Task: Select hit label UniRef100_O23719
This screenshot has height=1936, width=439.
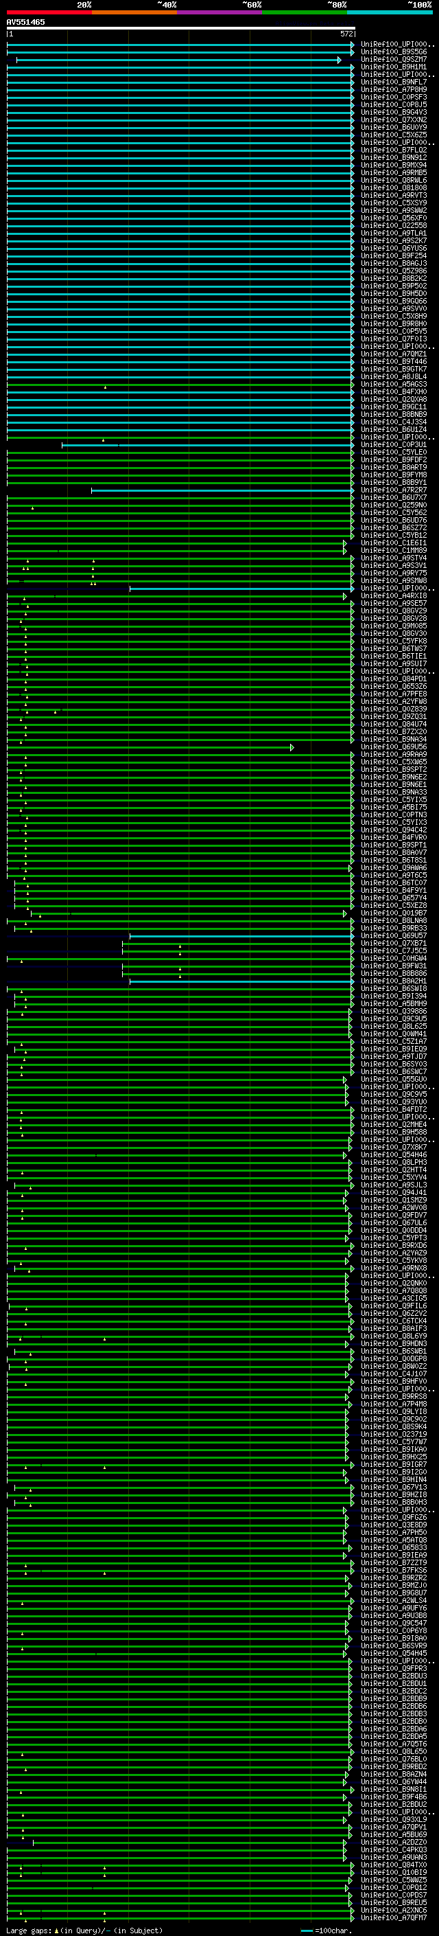Action: 394,1434
